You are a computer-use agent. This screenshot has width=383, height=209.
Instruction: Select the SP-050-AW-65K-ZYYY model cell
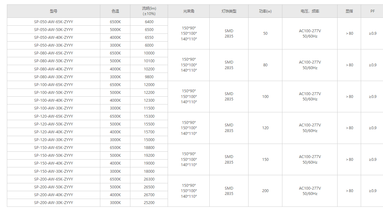[x=54, y=22]
